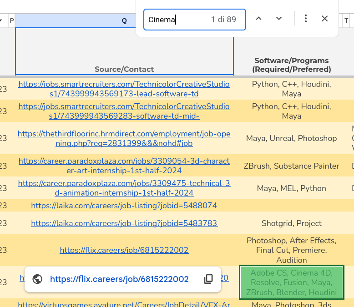This screenshot has width=354, height=307.
Task: Close the find bar with X
Action: click(324, 19)
